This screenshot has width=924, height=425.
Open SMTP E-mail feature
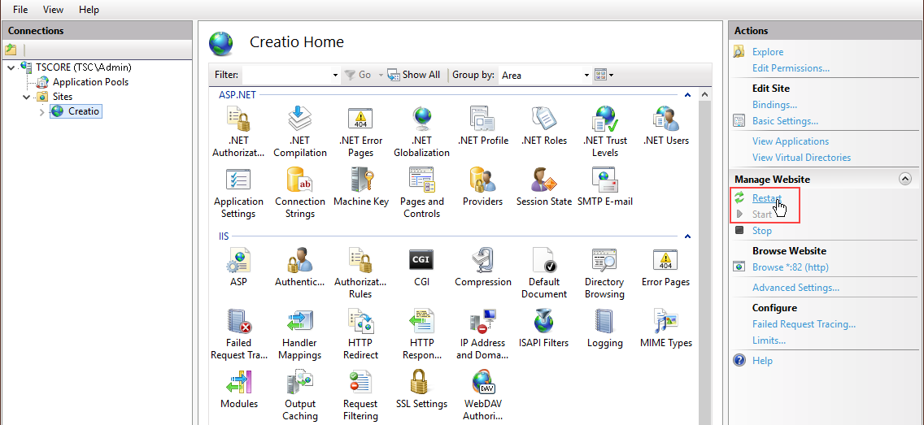(604, 187)
